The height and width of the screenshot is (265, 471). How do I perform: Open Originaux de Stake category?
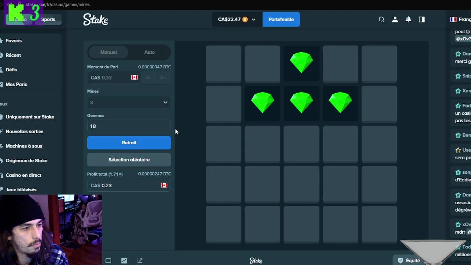26,160
